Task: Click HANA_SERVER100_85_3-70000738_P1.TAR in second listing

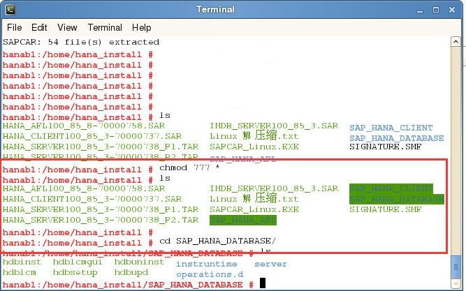Action: (x=101, y=209)
